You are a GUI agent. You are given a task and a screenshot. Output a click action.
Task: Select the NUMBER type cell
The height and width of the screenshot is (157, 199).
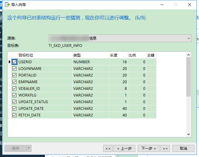pos(91,62)
